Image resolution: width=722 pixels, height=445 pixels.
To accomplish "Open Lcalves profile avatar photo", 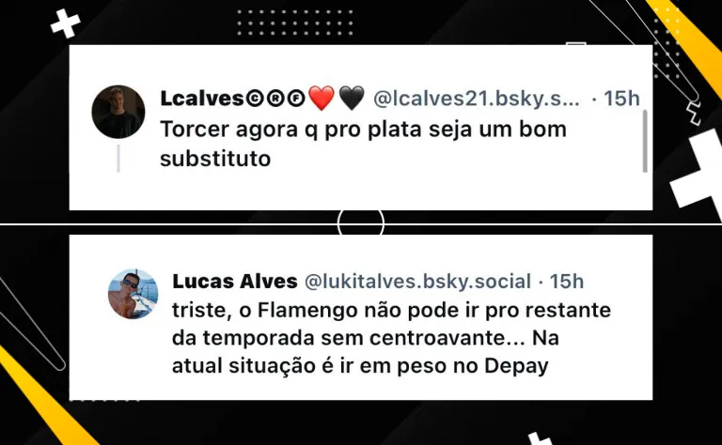I will pos(118,112).
